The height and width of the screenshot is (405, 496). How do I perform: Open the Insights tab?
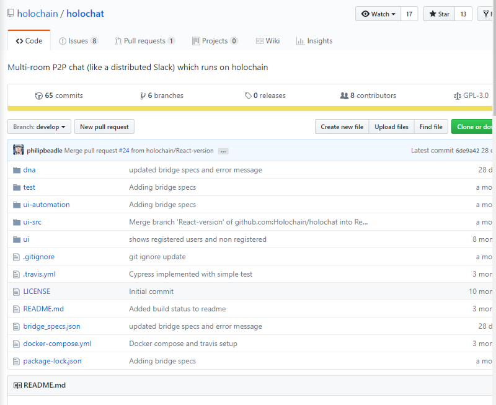coord(314,41)
